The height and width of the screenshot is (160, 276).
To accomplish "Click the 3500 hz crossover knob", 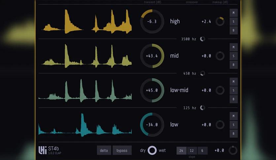I will [x=203, y=39].
